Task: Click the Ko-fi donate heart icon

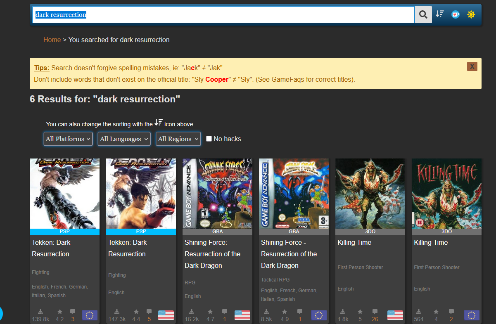Action: (x=456, y=14)
